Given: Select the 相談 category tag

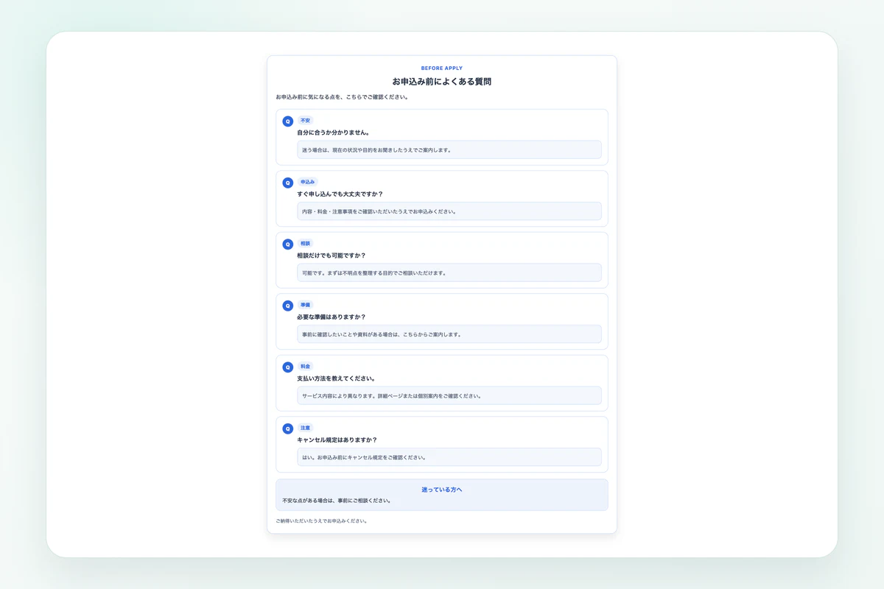Looking at the screenshot, I should 305,243.
